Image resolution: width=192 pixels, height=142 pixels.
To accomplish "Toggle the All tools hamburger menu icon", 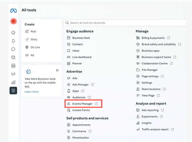I will pyautogui.click(x=13, y=90).
